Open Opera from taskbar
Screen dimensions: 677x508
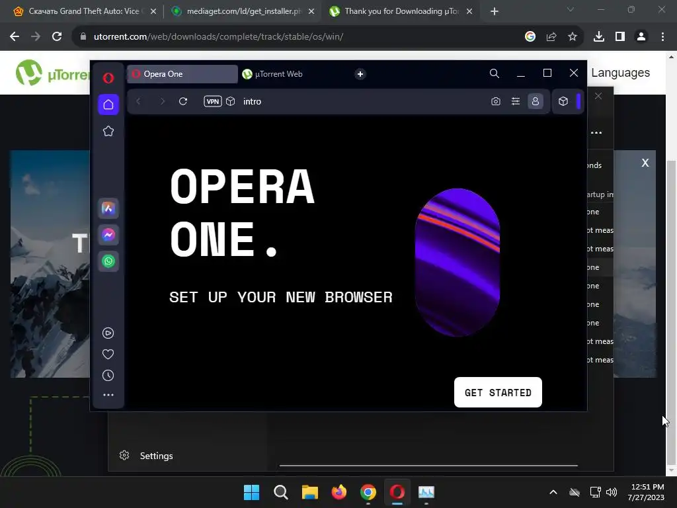coord(397,492)
